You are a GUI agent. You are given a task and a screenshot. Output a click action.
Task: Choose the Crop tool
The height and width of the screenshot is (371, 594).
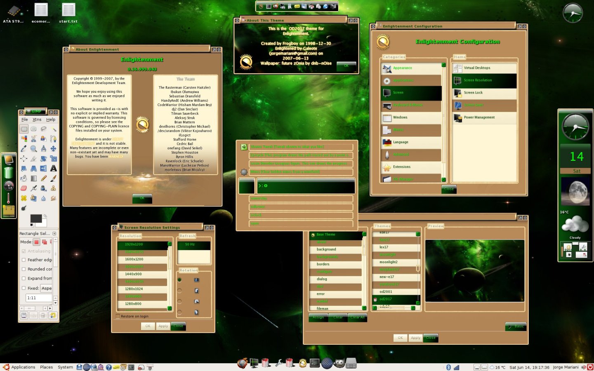tap(34, 159)
